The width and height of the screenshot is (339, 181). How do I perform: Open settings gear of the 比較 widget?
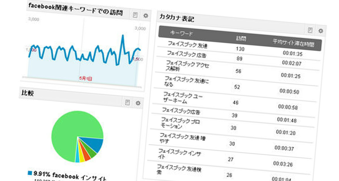tap(138, 103)
